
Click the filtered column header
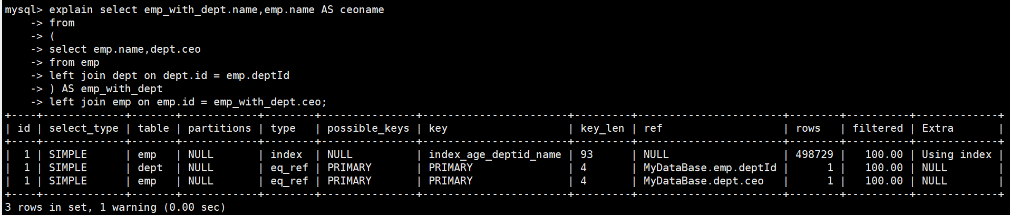pyautogui.click(x=878, y=129)
